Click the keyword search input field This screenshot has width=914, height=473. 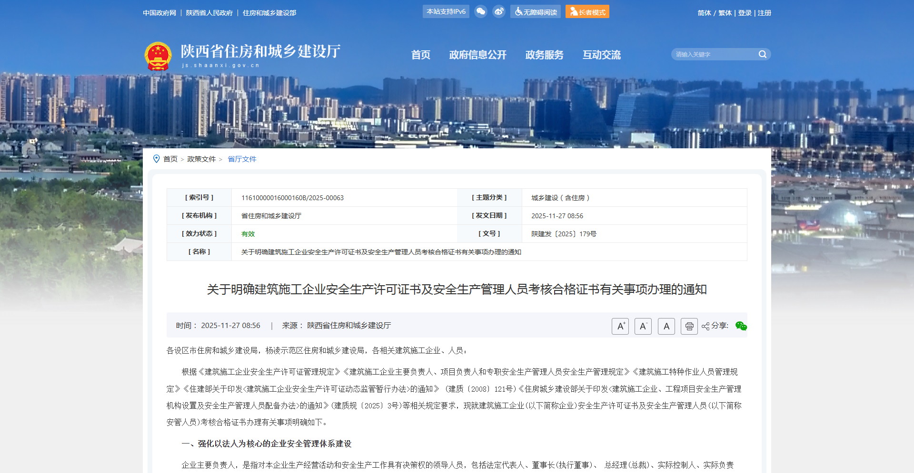click(x=714, y=54)
